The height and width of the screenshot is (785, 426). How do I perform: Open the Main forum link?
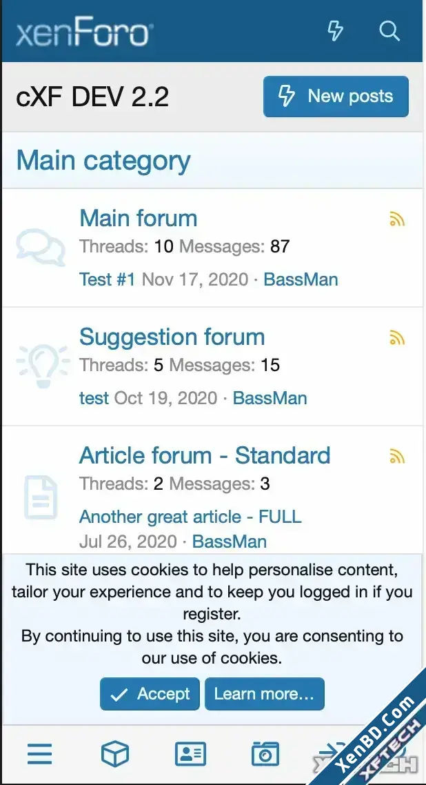tap(139, 218)
